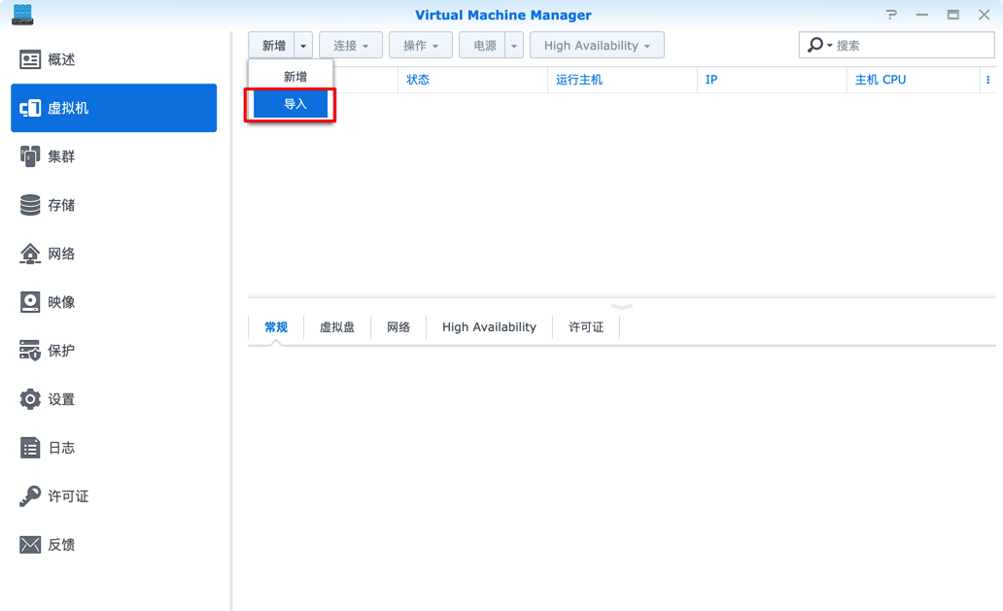Switch to the 许可证 detail tab
Viewport: 1003px width, 611px height.
[586, 327]
